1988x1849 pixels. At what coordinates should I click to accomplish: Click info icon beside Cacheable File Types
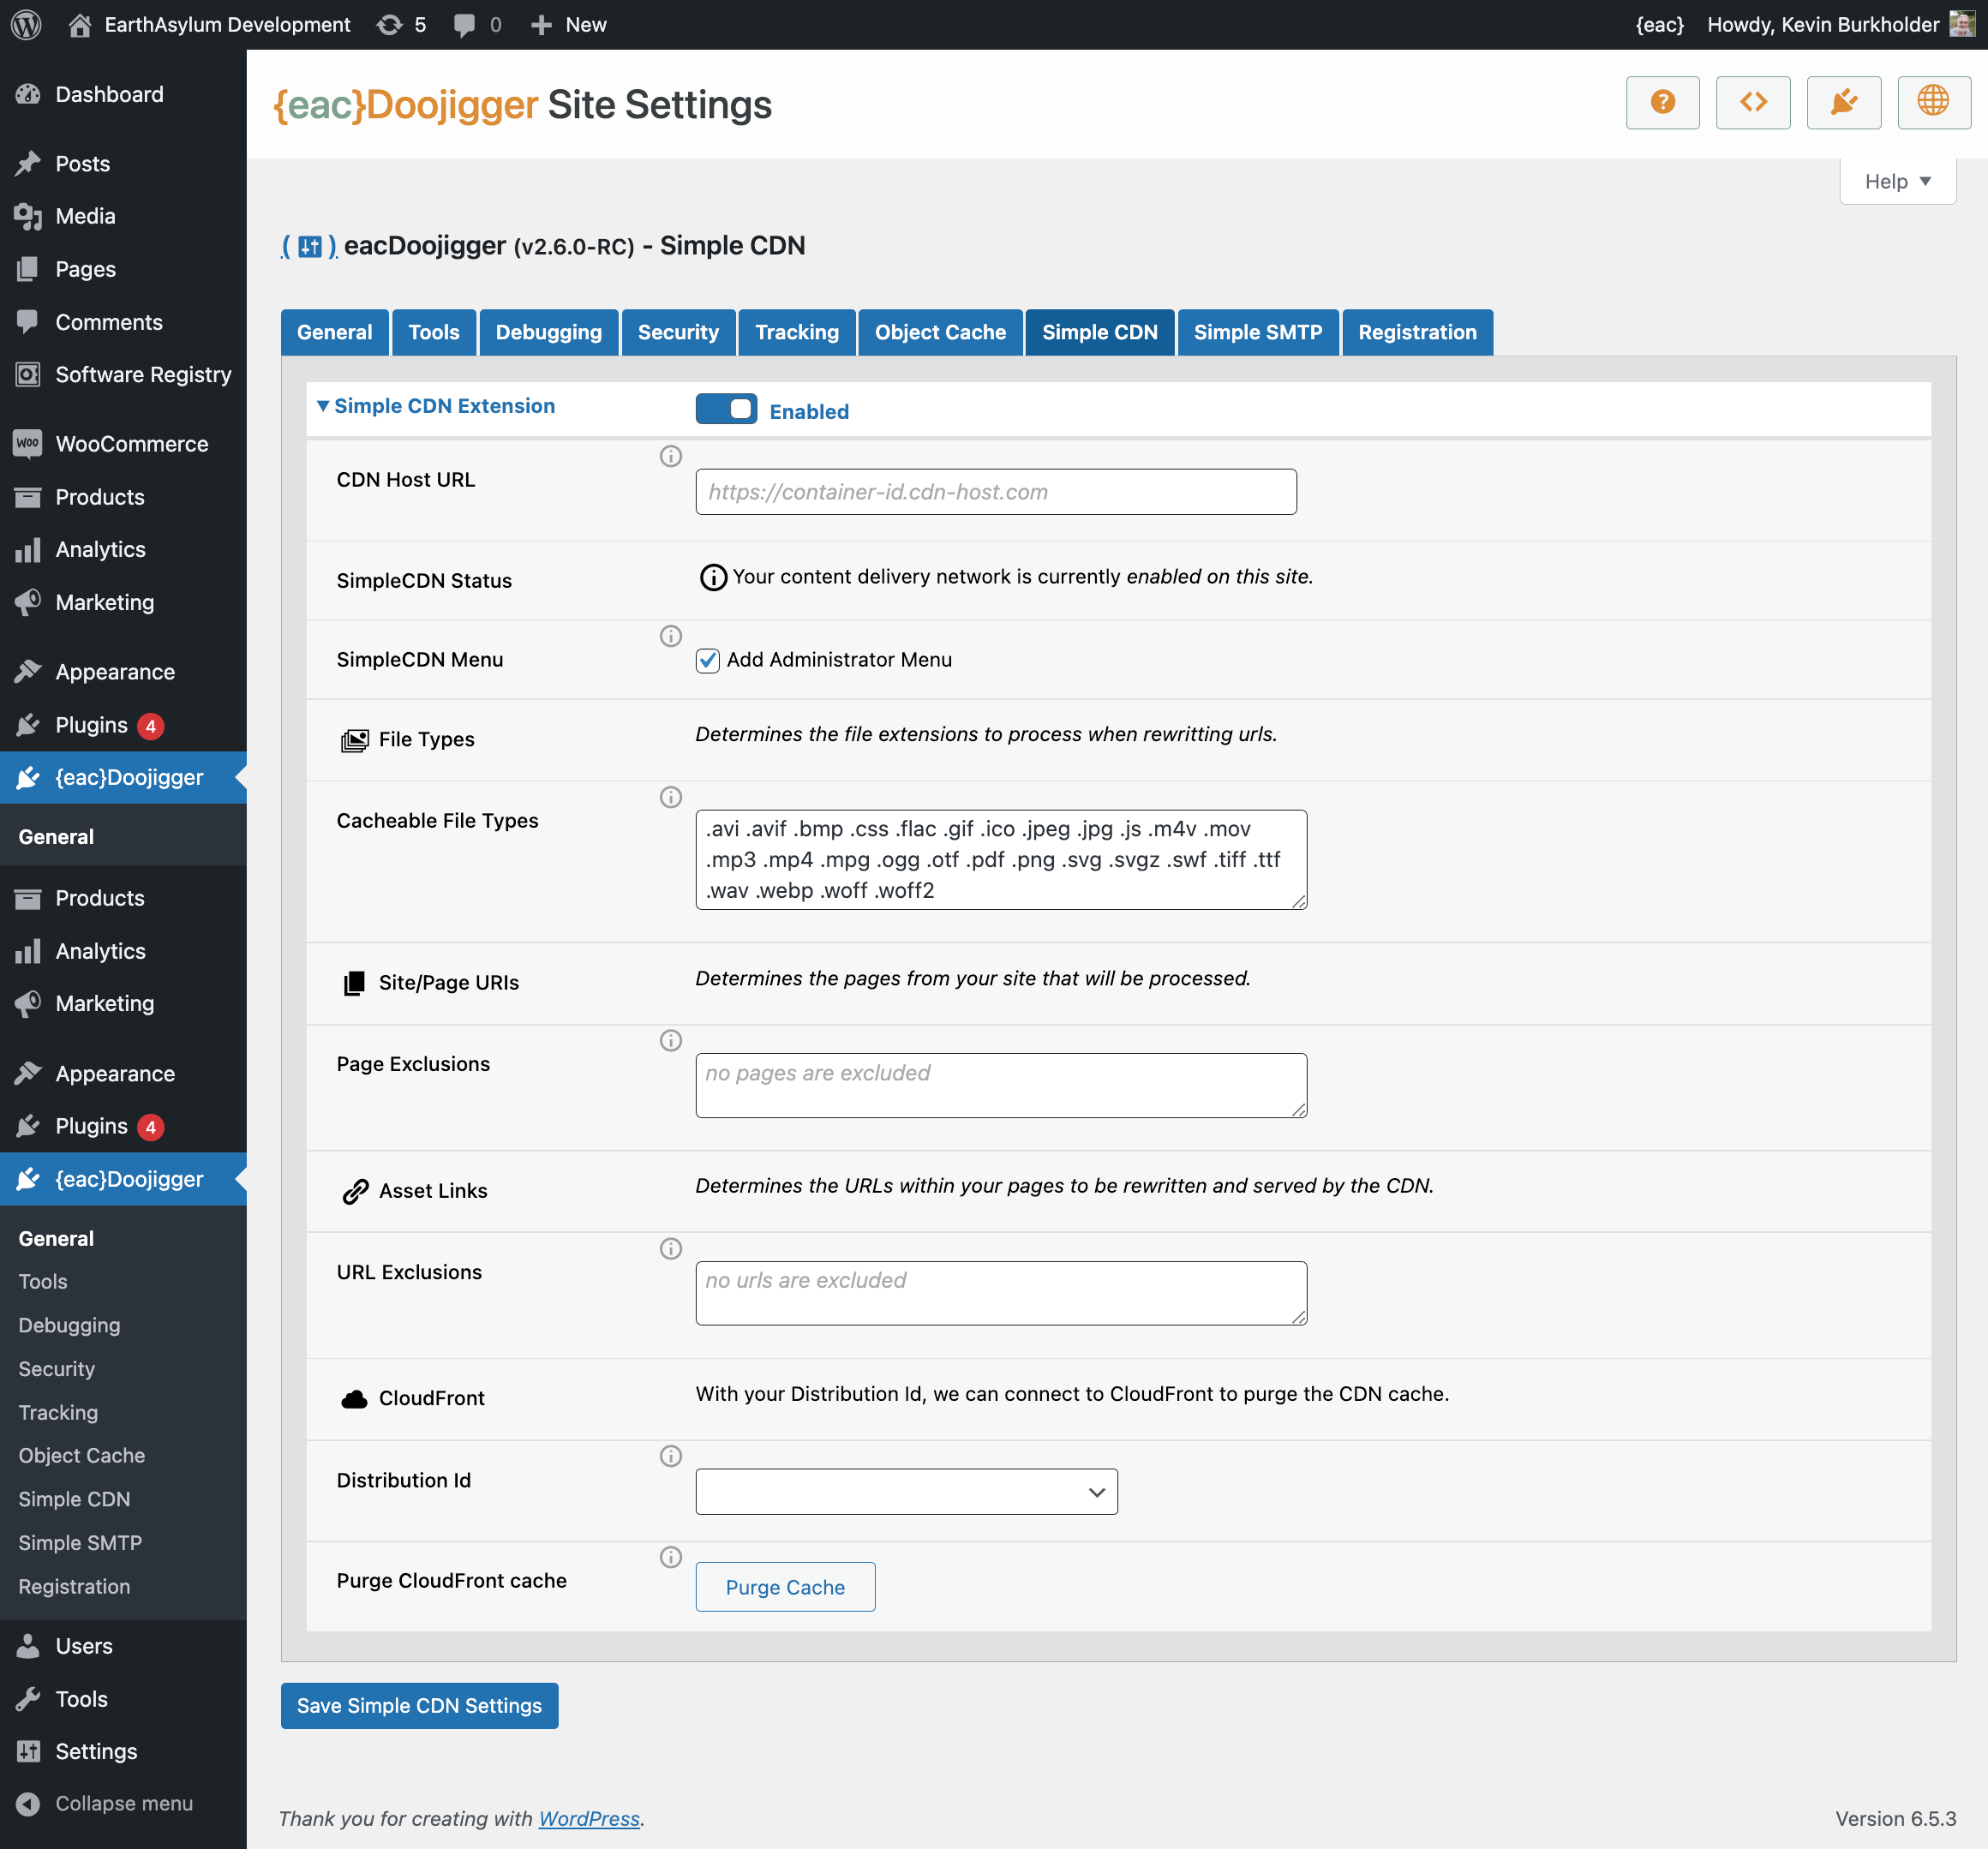click(671, 797)
